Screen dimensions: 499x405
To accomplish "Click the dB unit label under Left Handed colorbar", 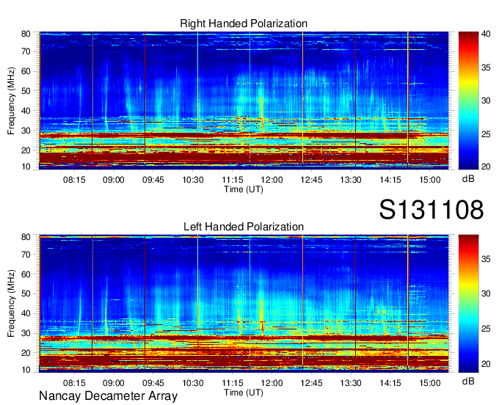I will click(x=468, y=381).
